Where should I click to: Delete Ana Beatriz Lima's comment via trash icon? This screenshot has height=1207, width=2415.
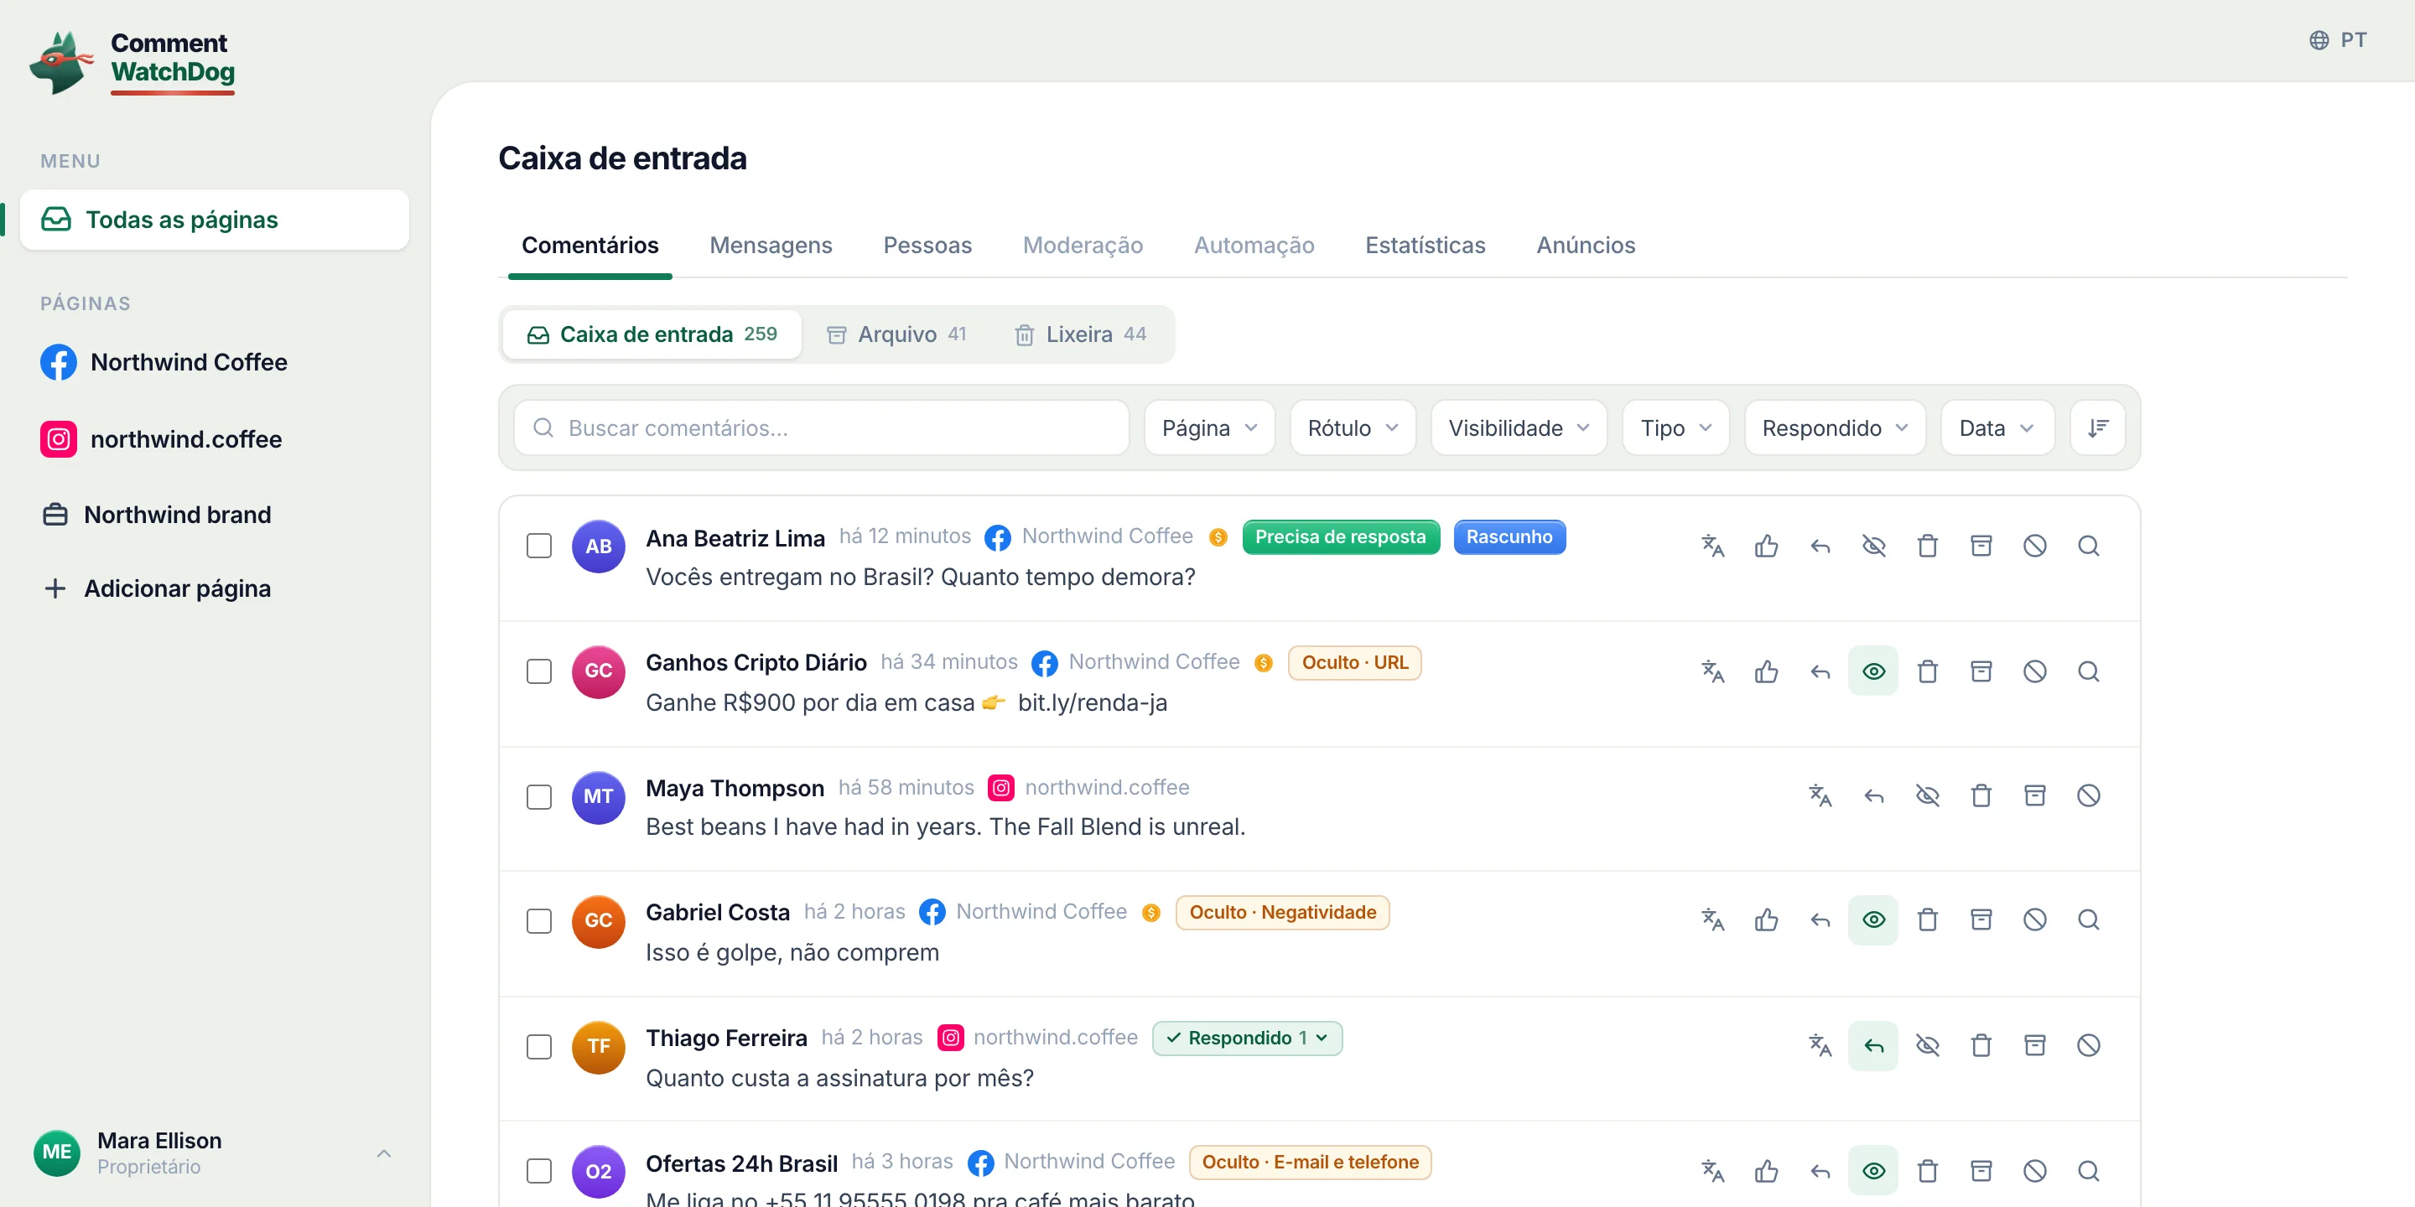click(x=1928, y=546)
